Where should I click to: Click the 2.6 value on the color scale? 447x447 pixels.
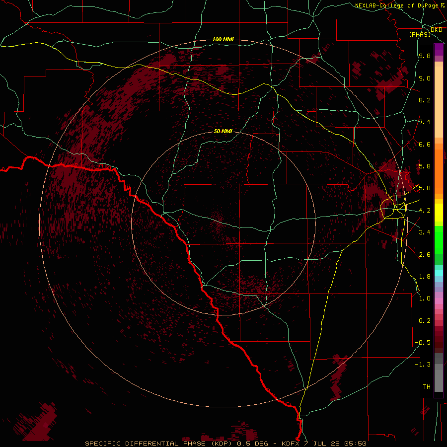[x=425, y=255]
